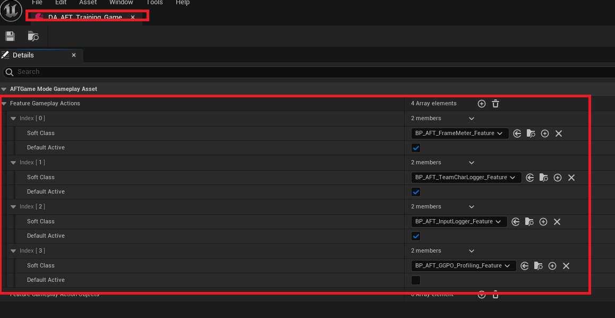Clear the BP_AFT_InputLogger_Feature soft class
This screenshot has height=318, width=615.
[557, 221]
